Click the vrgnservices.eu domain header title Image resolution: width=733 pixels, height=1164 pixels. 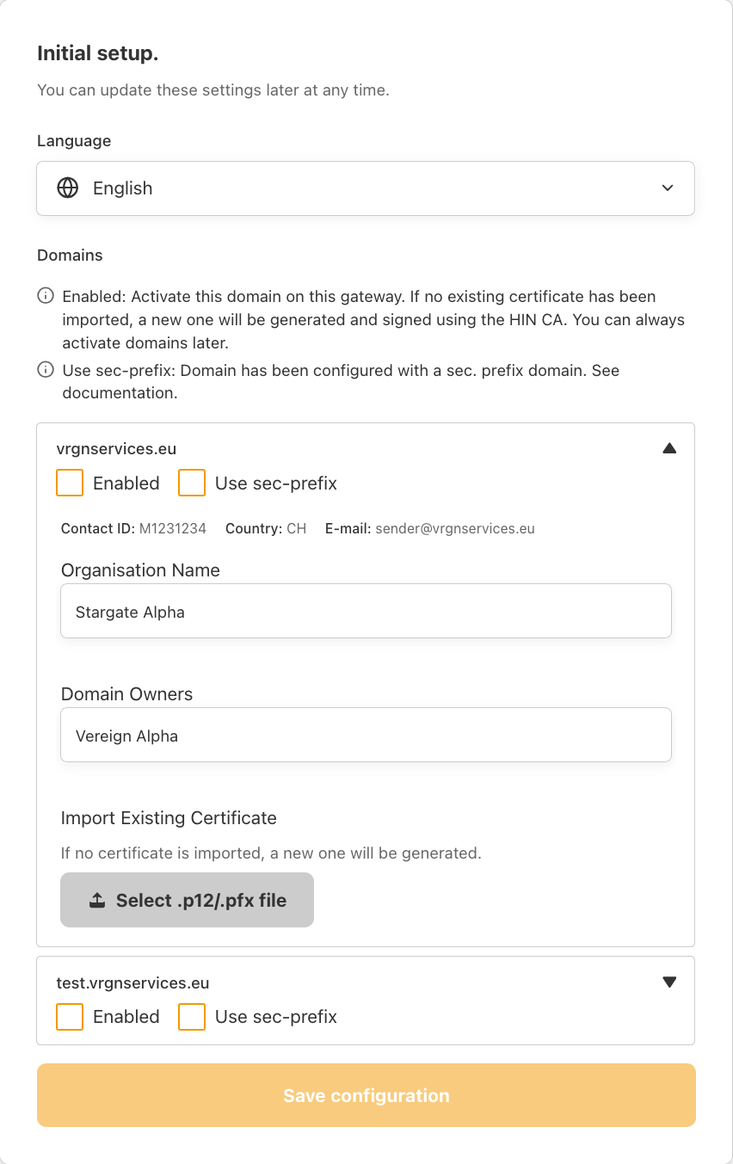pos(116,448)
